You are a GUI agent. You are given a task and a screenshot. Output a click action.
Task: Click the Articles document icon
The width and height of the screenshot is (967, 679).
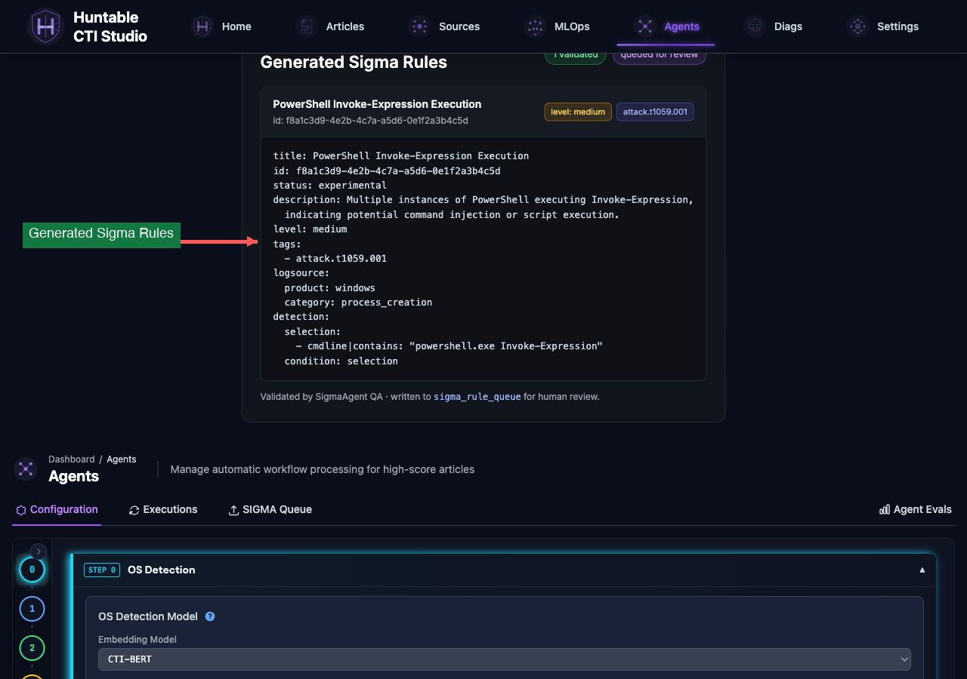pos(307,26)
